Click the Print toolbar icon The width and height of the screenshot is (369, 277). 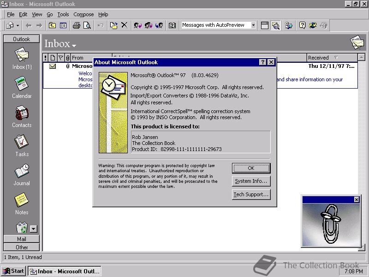point(77,25)
